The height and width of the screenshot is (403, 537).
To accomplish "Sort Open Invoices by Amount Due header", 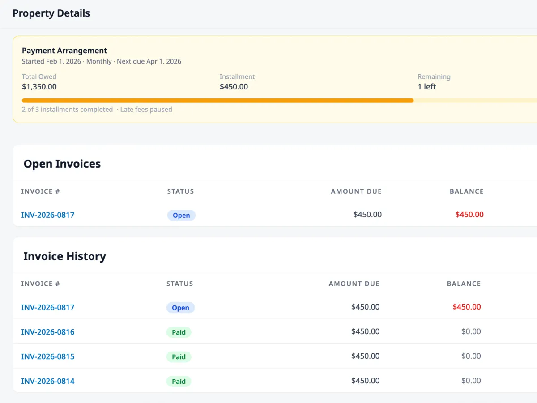I will coord(356,191).
